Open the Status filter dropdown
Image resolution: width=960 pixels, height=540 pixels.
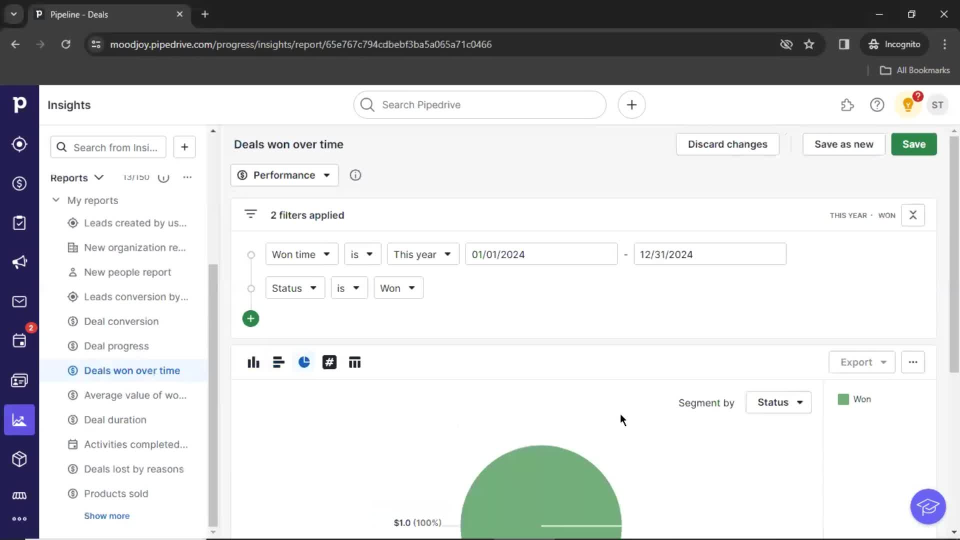[293, 288]
